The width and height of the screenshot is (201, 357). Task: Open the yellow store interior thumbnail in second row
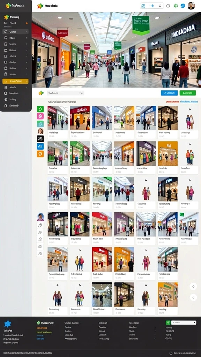168,153
